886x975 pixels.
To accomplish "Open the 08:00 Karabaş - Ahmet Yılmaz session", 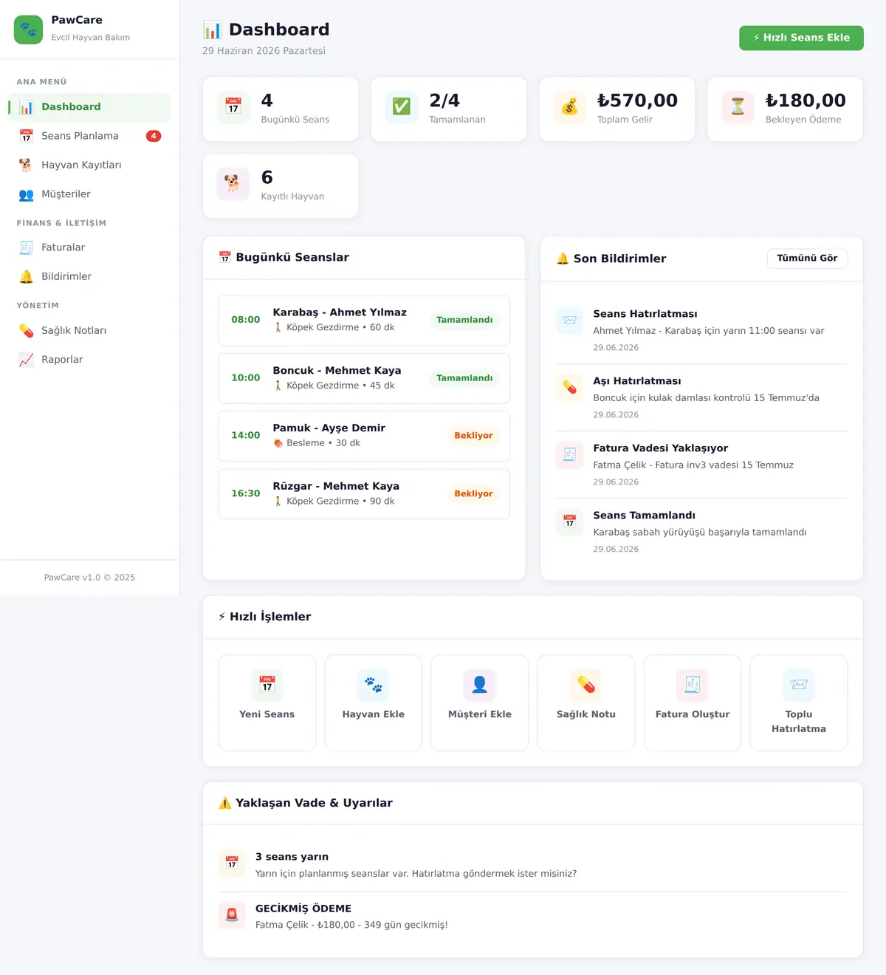I will point(364,321).
